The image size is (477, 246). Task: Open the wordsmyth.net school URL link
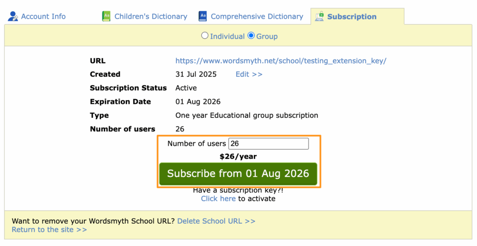coord(281,61)
